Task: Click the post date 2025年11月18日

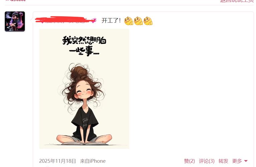Action: (57, 161)
